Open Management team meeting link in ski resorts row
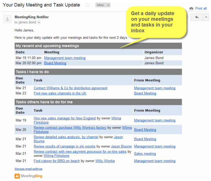This screenshot has width=211, height=181. [155, 146]
